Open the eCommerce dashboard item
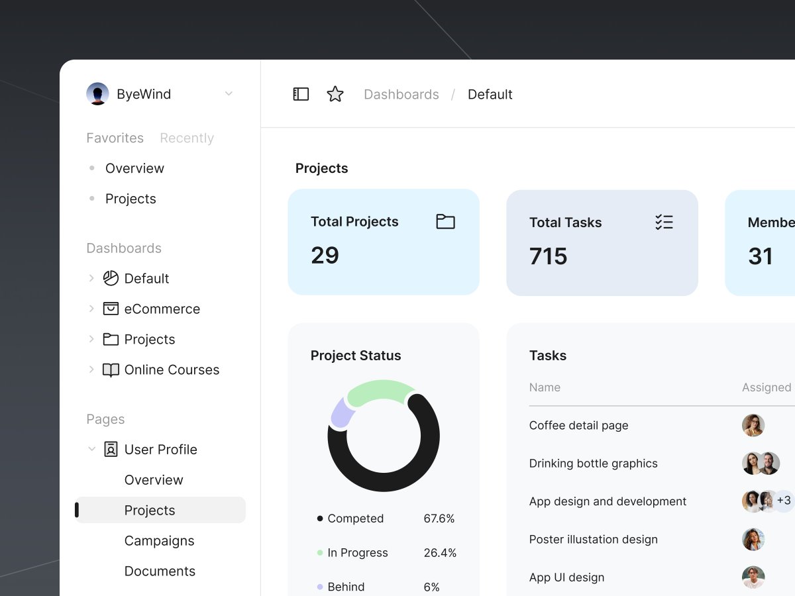 pyautogui.click(x=162, y=309)
